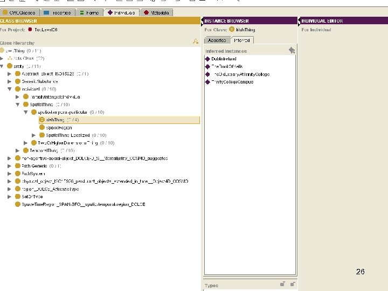Collapse the SpatialThing node
The image size is (388, 291).
coord(18,105)
